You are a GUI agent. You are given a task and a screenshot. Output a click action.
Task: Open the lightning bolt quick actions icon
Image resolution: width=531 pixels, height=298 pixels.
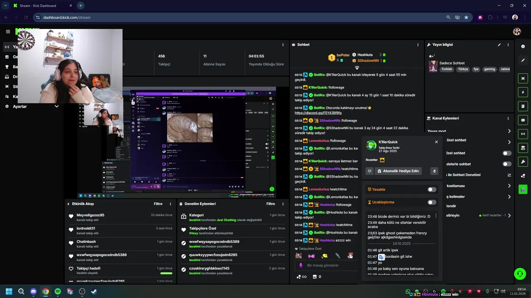click(523, 92)
